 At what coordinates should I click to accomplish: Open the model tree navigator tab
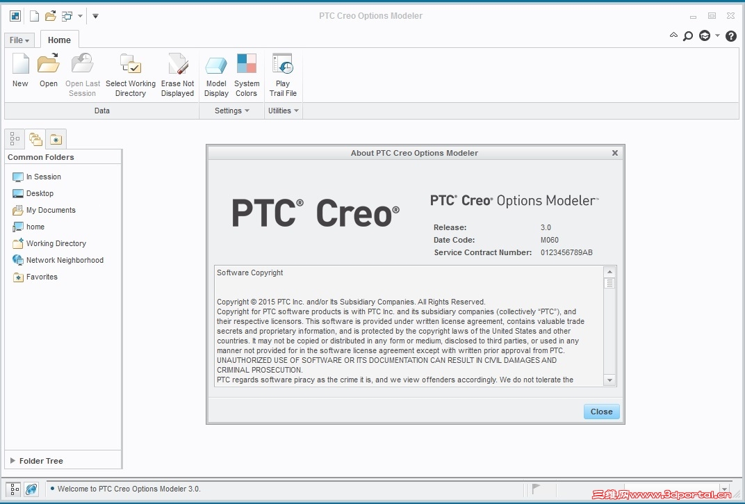(15, 139)
